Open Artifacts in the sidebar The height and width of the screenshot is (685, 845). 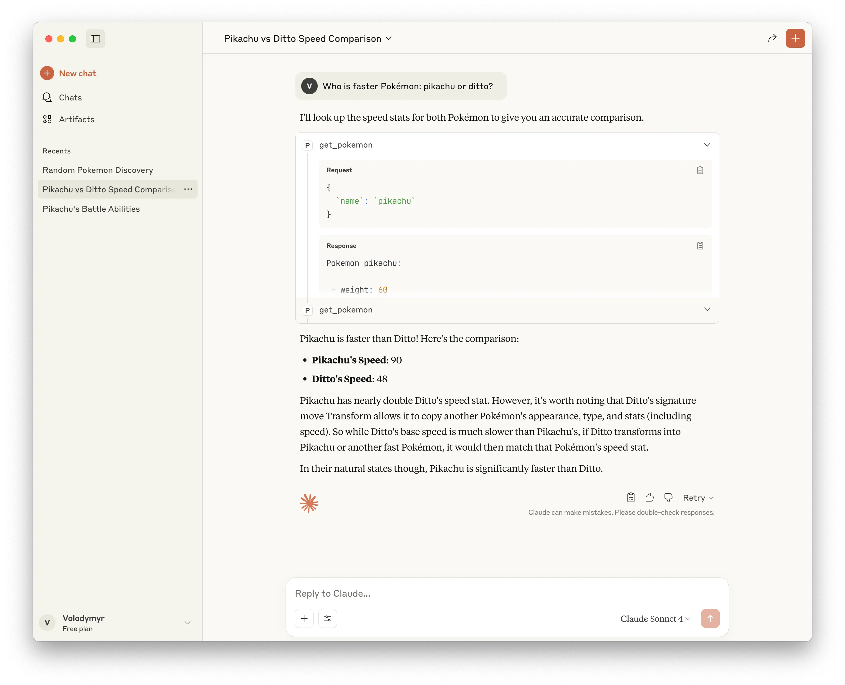pyautogui.click(x=77, y=119)
